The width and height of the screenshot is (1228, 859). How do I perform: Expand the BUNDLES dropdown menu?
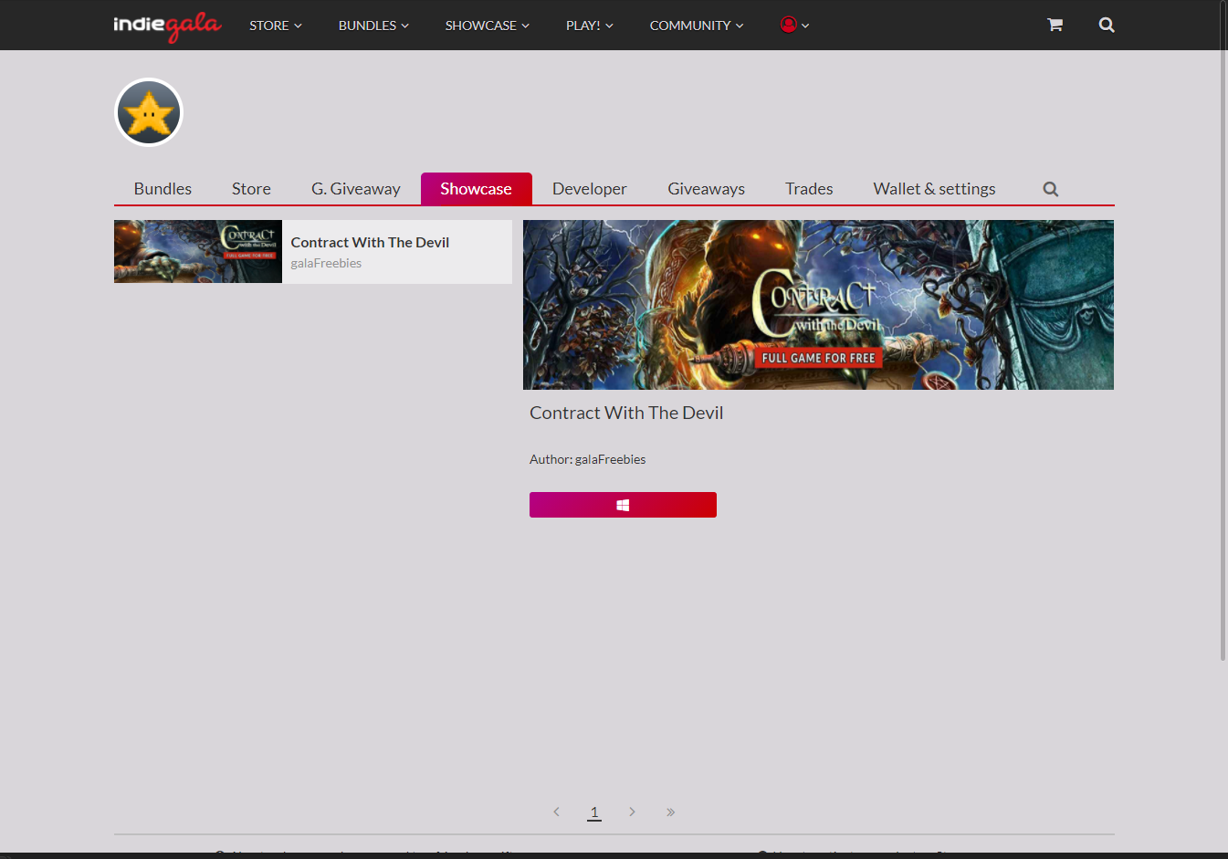coord(373,26)
